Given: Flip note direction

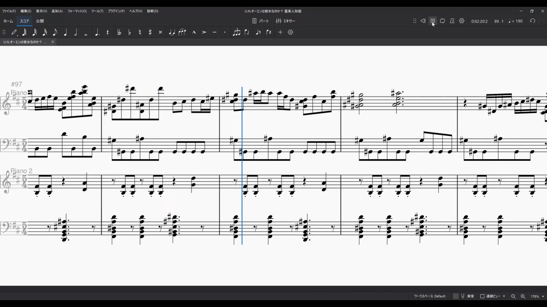Looking at the screenshot, I should (247, 32).
